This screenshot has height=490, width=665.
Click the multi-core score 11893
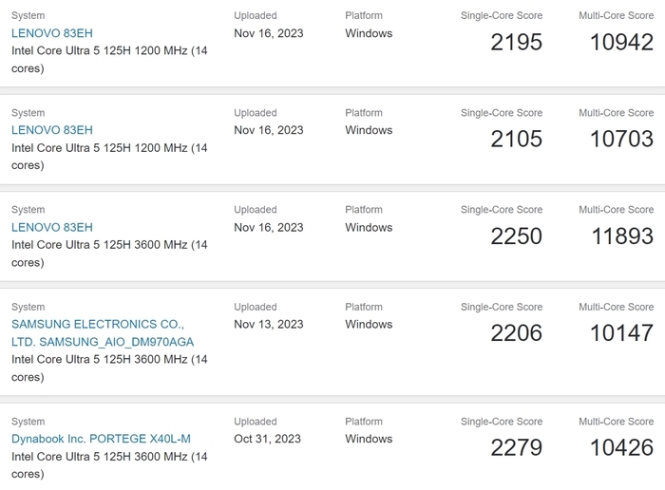point(621,236)
